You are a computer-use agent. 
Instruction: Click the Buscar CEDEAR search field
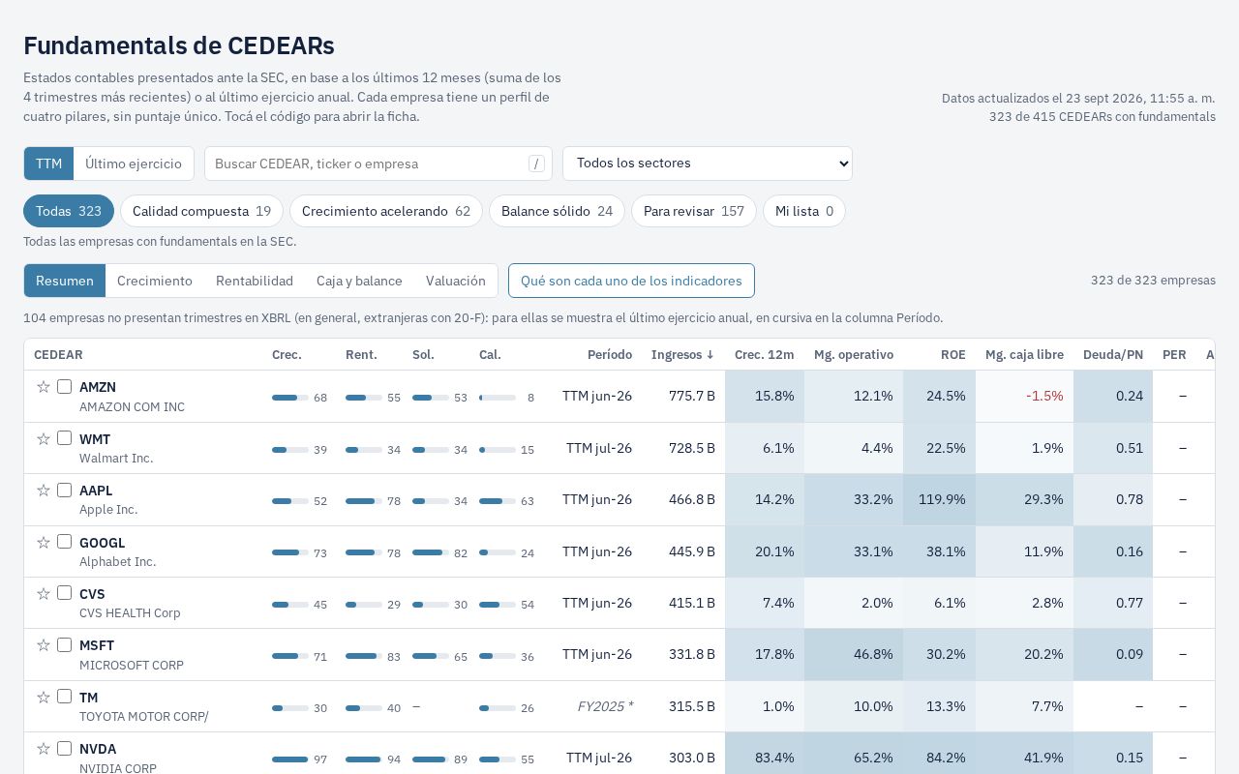378,164
